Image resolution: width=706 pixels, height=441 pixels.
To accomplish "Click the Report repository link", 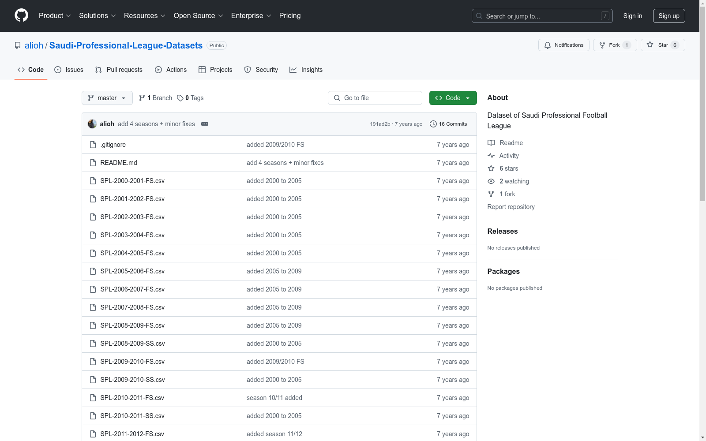I will pyautogui.click(x=511, y=207).
